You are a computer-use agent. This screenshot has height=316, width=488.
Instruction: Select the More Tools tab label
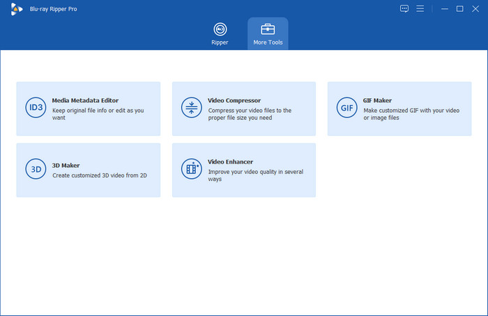pos(268,43)
